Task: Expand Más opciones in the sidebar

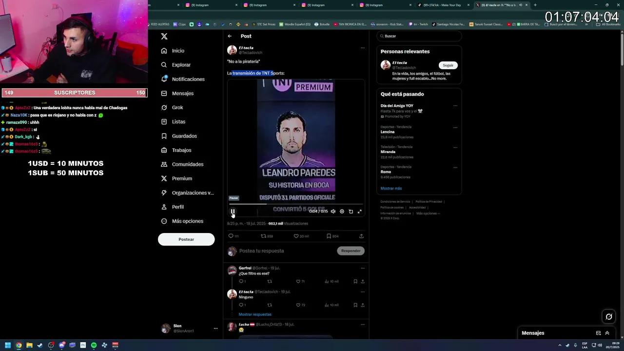Action: tap(182, 221)
